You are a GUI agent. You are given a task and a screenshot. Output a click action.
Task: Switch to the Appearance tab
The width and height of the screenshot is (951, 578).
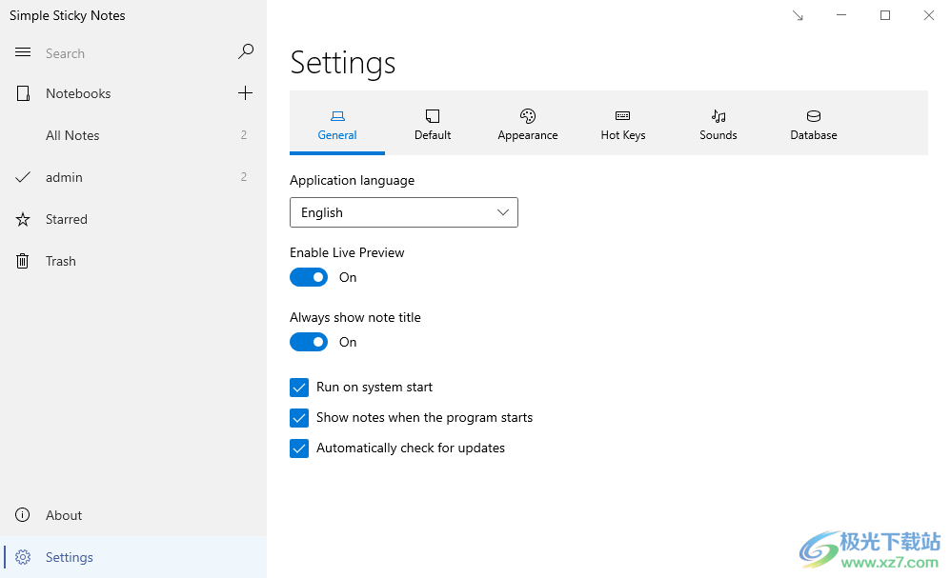[x=528, y=124]
